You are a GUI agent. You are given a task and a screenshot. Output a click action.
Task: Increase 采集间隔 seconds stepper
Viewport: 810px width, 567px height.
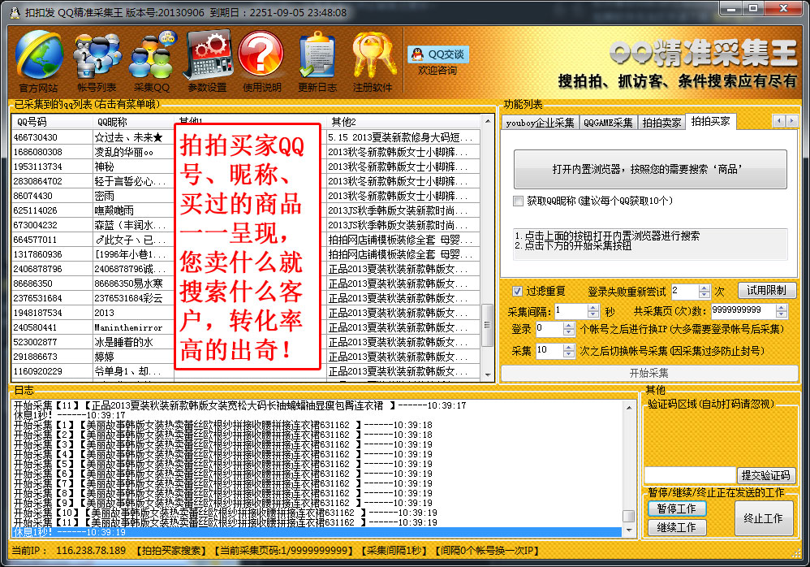(593, 308)
